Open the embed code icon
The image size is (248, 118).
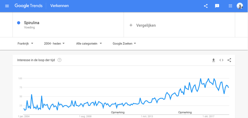[x=221, y=60]
